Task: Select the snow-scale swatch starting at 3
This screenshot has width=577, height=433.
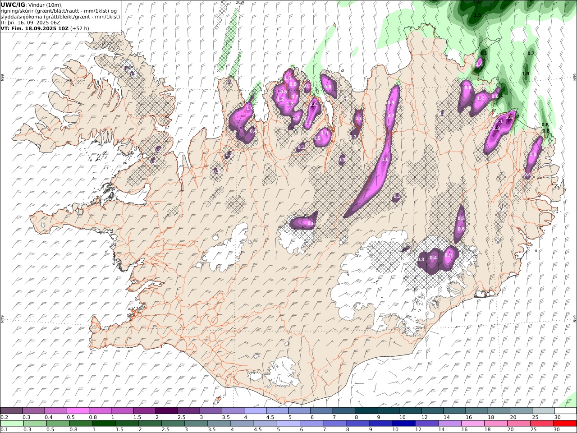Action: point(211,410)
